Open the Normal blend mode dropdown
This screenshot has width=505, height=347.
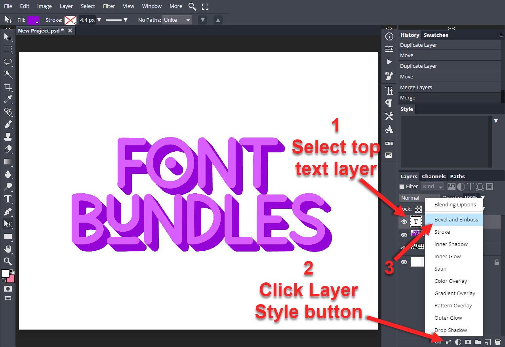pos(419,198)
